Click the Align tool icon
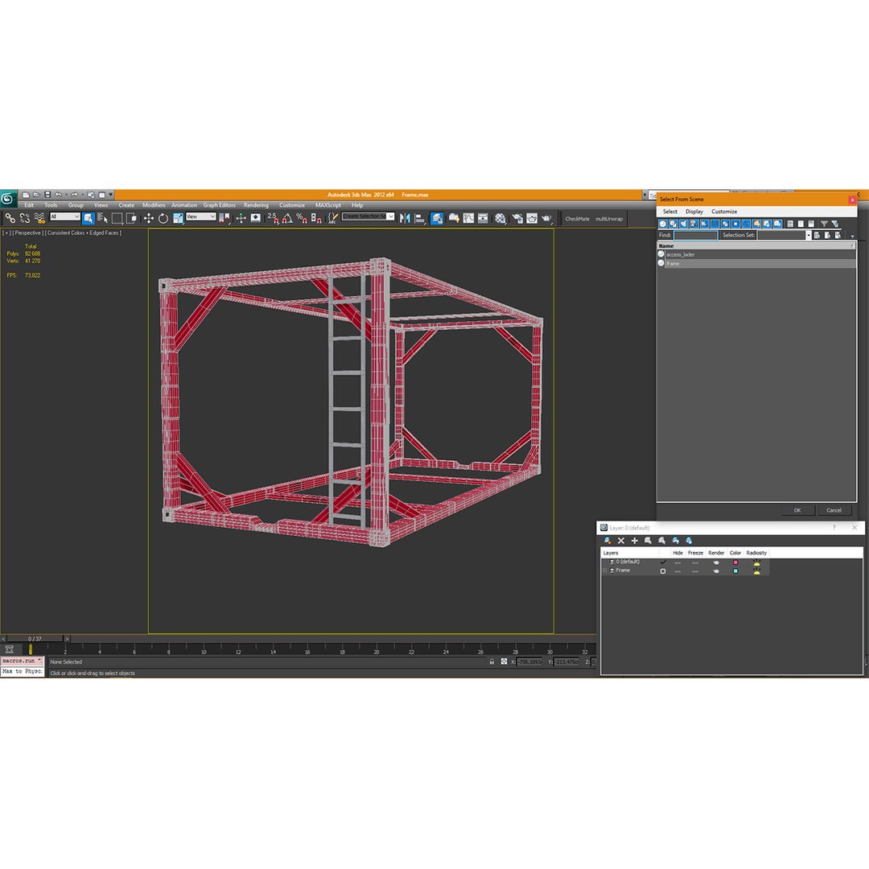 point(419,218)
